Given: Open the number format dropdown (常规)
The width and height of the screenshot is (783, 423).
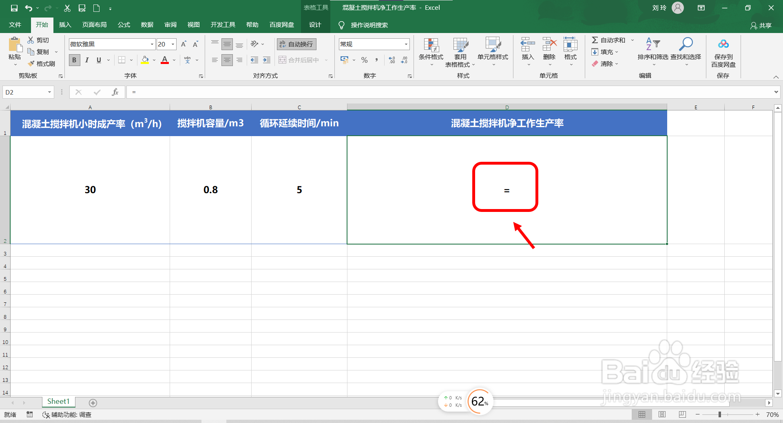Looking at the screenshot, I should point(406,44).
